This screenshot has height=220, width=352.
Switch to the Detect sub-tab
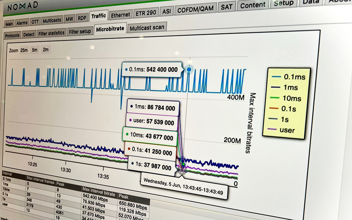coord(29,34)
